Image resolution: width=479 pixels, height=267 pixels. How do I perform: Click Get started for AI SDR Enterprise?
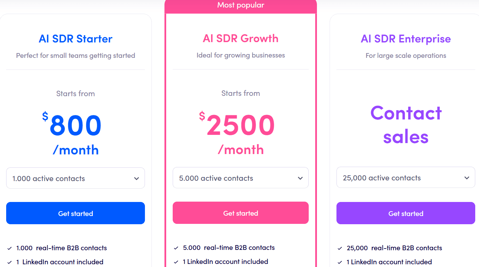pyautogui.click(x=406, y=213)
